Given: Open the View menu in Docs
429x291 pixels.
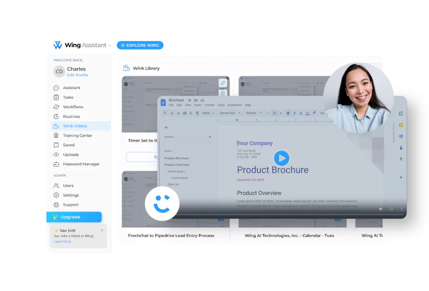Looking at the screenshot, I should click(x=188, y=105).
